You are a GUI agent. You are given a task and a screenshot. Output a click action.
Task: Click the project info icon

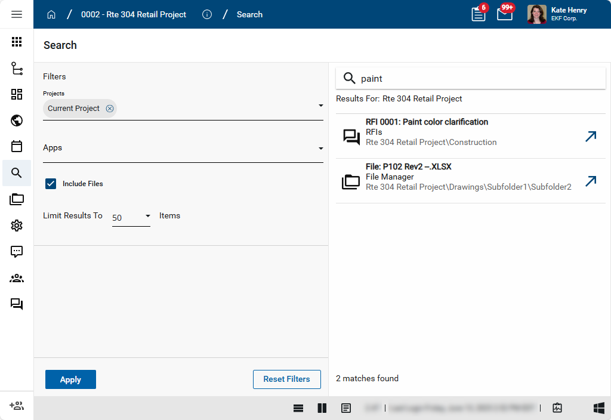coord(207,14)
